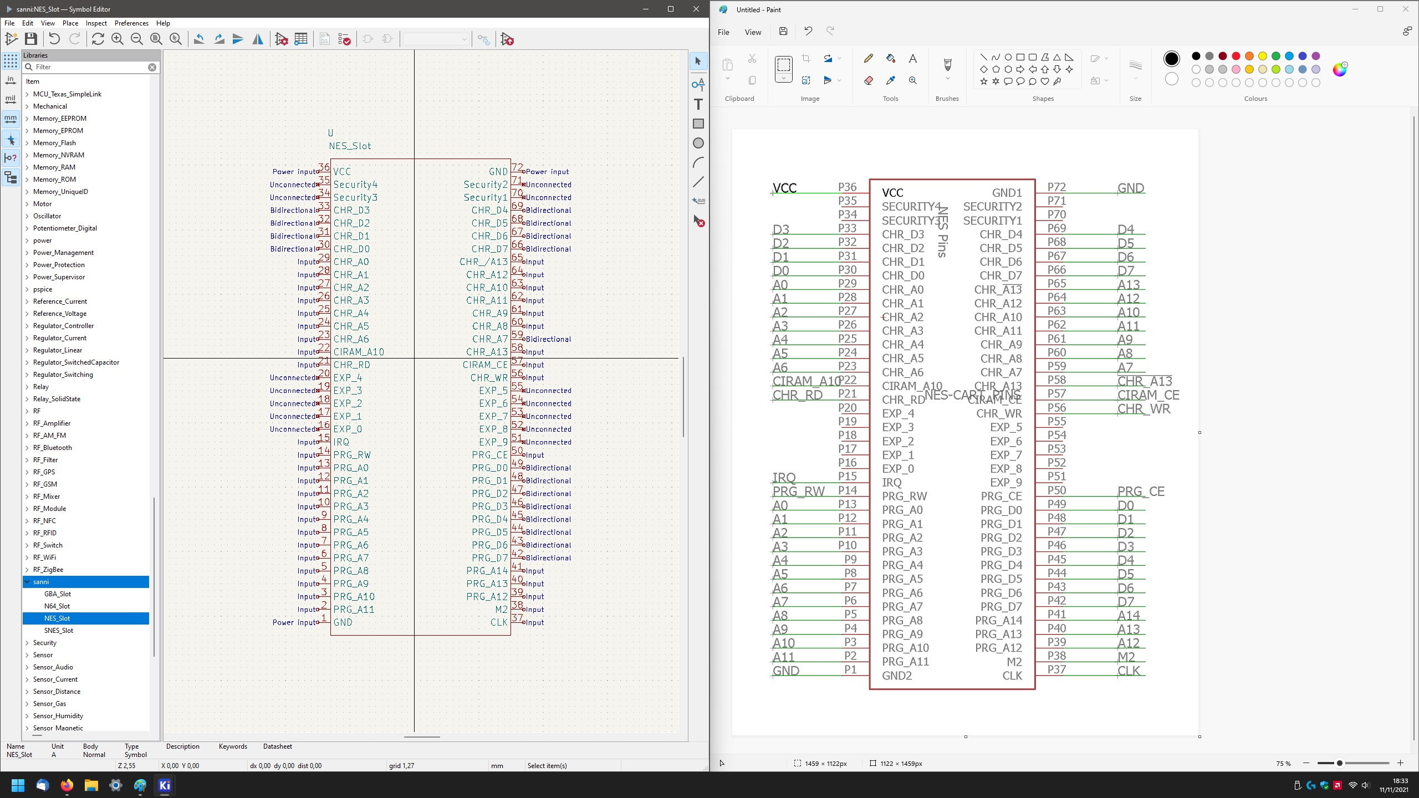
Task: Click zoom in plus button in Paint
Action: coord(1401,763)
